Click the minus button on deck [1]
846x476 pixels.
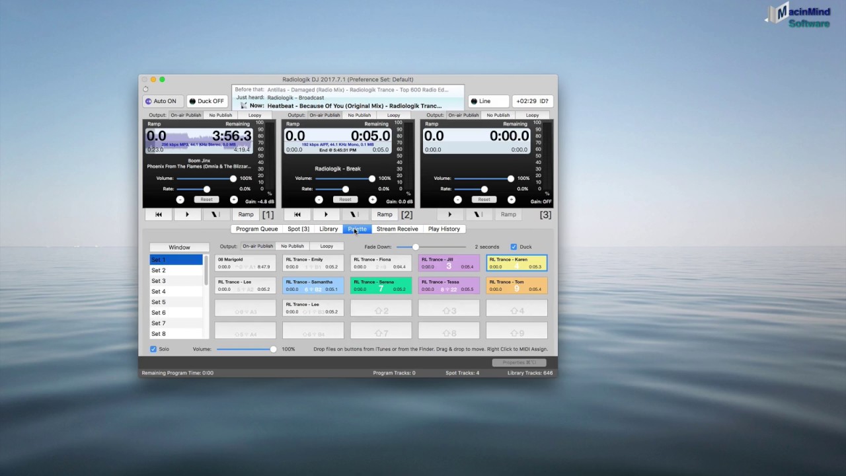[x=180, y=200]
